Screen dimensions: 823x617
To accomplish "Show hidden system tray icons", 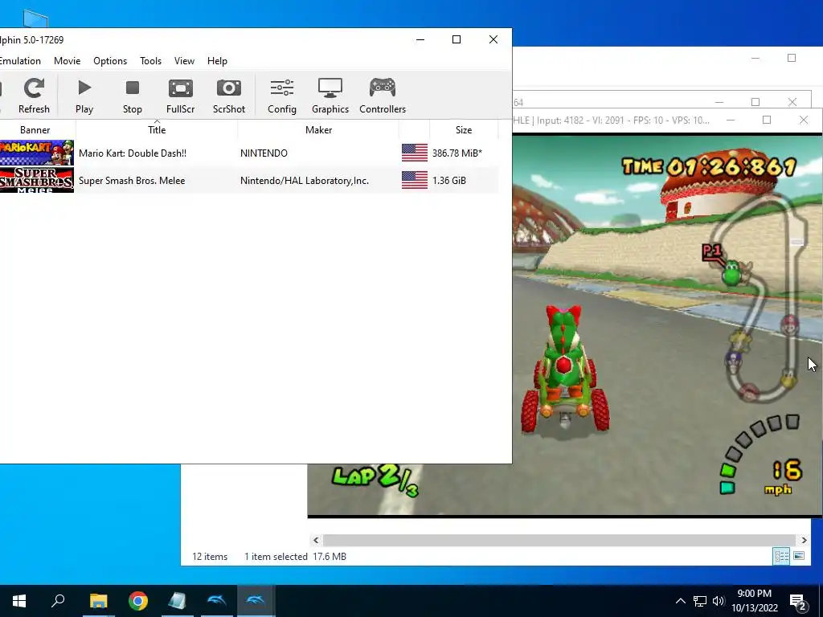I will [680, 601].
